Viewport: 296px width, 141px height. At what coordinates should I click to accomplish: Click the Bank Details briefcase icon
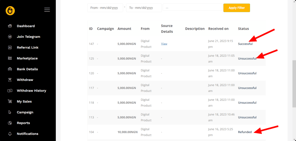point(10,69)
